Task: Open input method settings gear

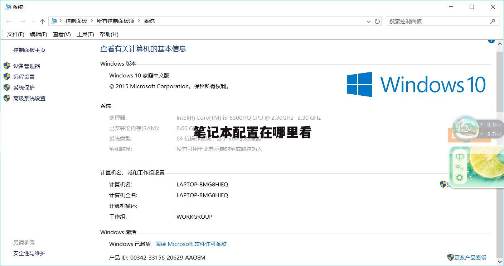Action: tap(460, 177)
